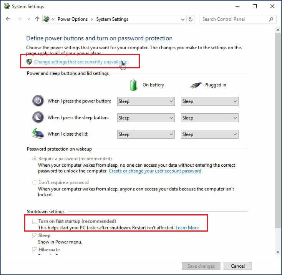This screenshot has height=275, width=282.
Task: Click Change settings that are currently unavailable
Action: pyautogui.click(x=80, y=62)
